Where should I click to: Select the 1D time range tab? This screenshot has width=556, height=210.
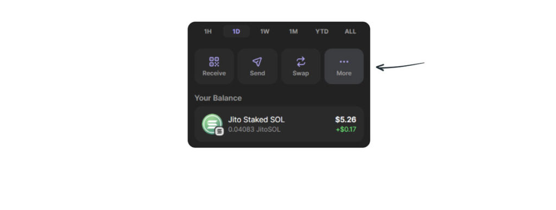(x=237, y=31)
